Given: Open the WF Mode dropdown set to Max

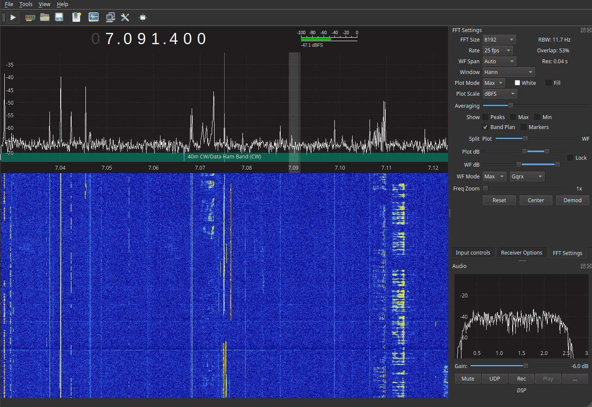Looking at the screenshot, I should point(494,176).
